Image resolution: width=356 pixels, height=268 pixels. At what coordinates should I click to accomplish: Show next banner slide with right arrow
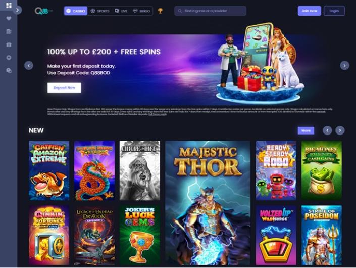point(344,65)
